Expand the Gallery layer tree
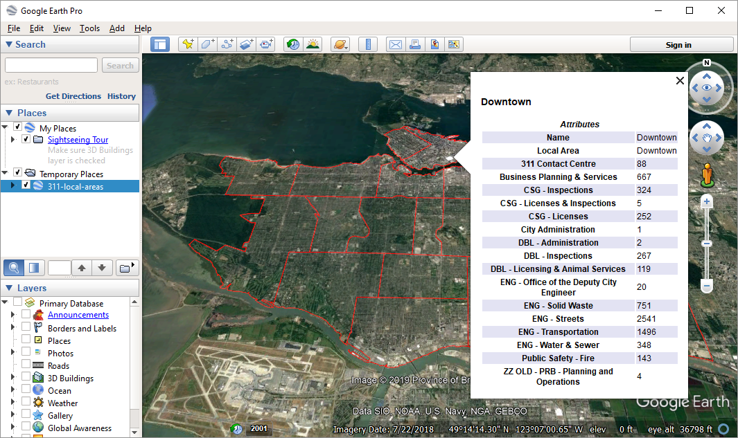This screenshot has height=438, width=738. [x=13, y=414]
